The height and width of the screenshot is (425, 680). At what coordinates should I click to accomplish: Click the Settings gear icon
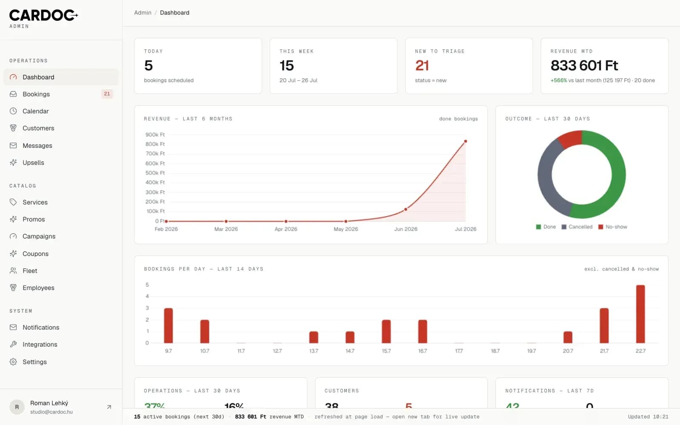13,362
